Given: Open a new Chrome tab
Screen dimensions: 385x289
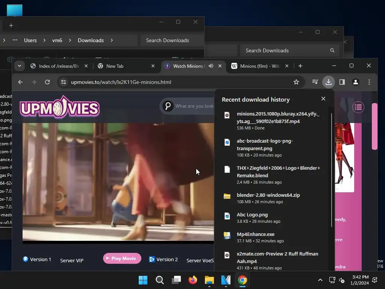Looking at the screenshot, I should click(300, 66).
